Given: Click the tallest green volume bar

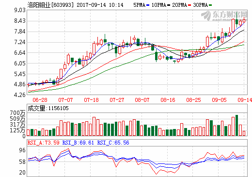Looking at the screenshot, I should click(237, 125).
